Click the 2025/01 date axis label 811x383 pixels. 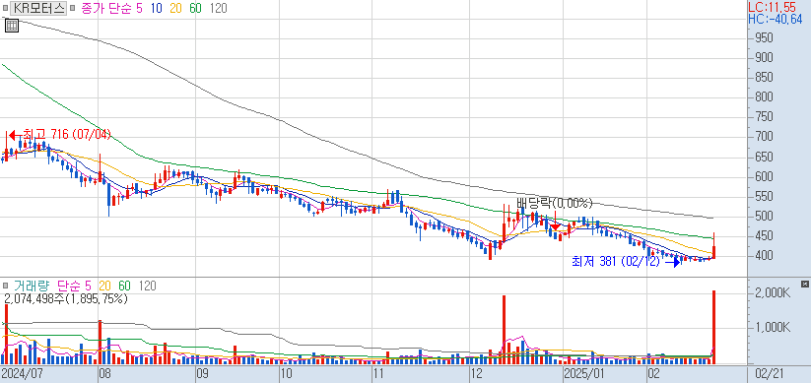coord(584,373)
